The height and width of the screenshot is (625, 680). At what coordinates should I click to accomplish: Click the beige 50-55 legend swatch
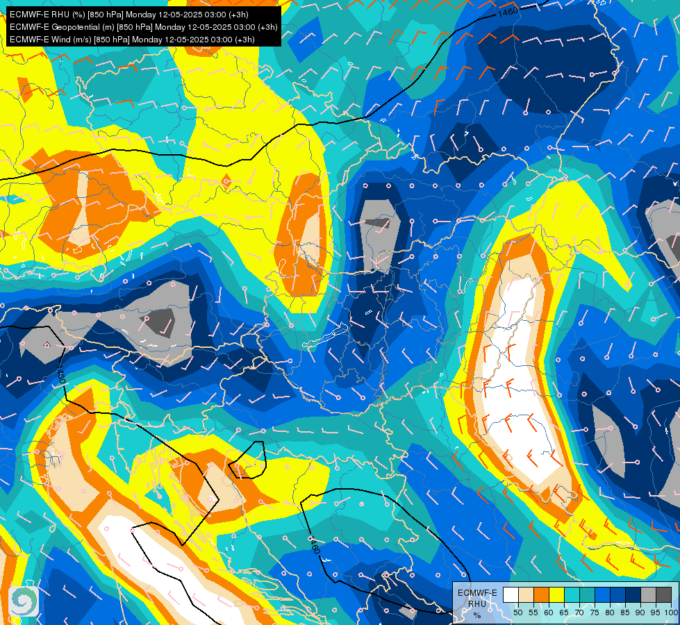click(x=526, y=594)
